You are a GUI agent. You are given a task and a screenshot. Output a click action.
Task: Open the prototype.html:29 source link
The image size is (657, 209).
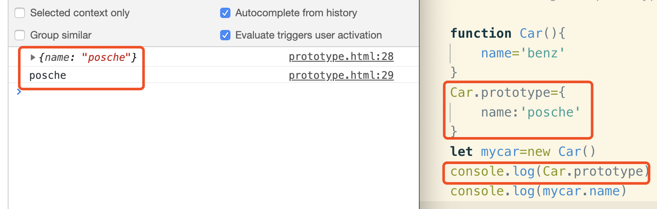click(341, 76)
